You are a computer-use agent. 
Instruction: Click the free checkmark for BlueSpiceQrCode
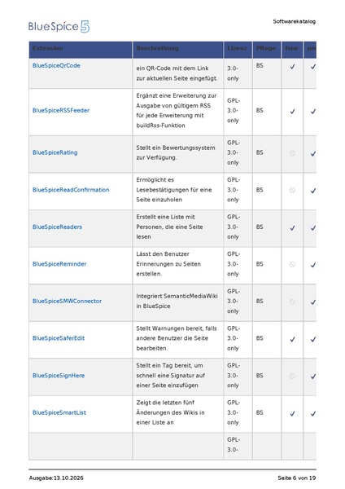pyautogui.click(x=292, y=67)
